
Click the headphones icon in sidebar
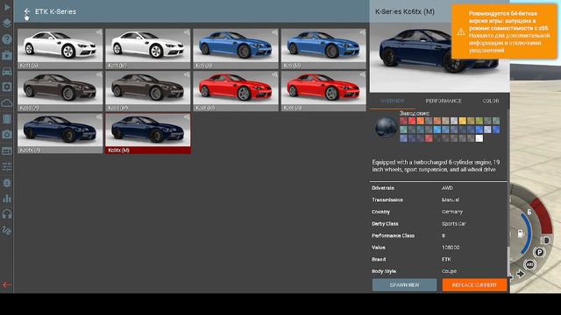click(x=7, y=214)
